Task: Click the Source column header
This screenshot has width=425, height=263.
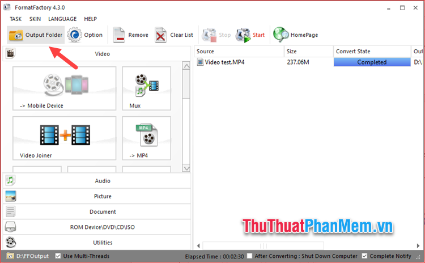Action: [x=239, y=51]
